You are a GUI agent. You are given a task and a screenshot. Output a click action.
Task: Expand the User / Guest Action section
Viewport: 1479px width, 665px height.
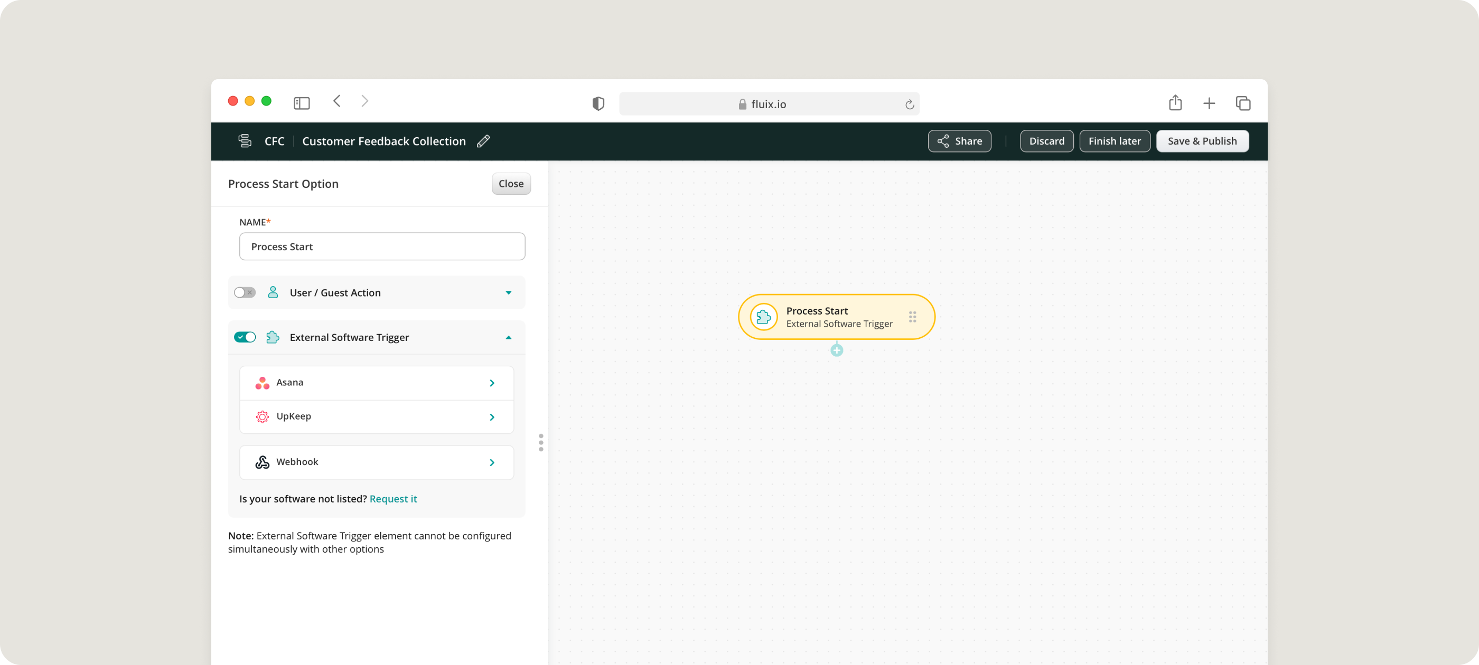click(508, 292)
